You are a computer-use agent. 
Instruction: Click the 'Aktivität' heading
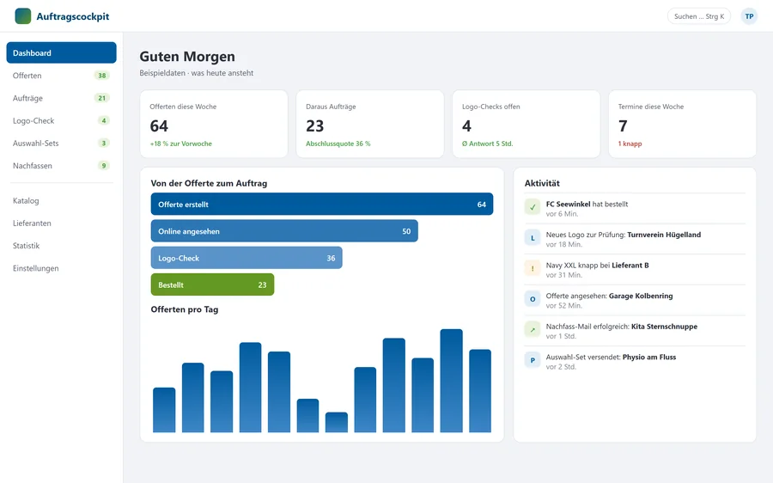coord(542,183)
